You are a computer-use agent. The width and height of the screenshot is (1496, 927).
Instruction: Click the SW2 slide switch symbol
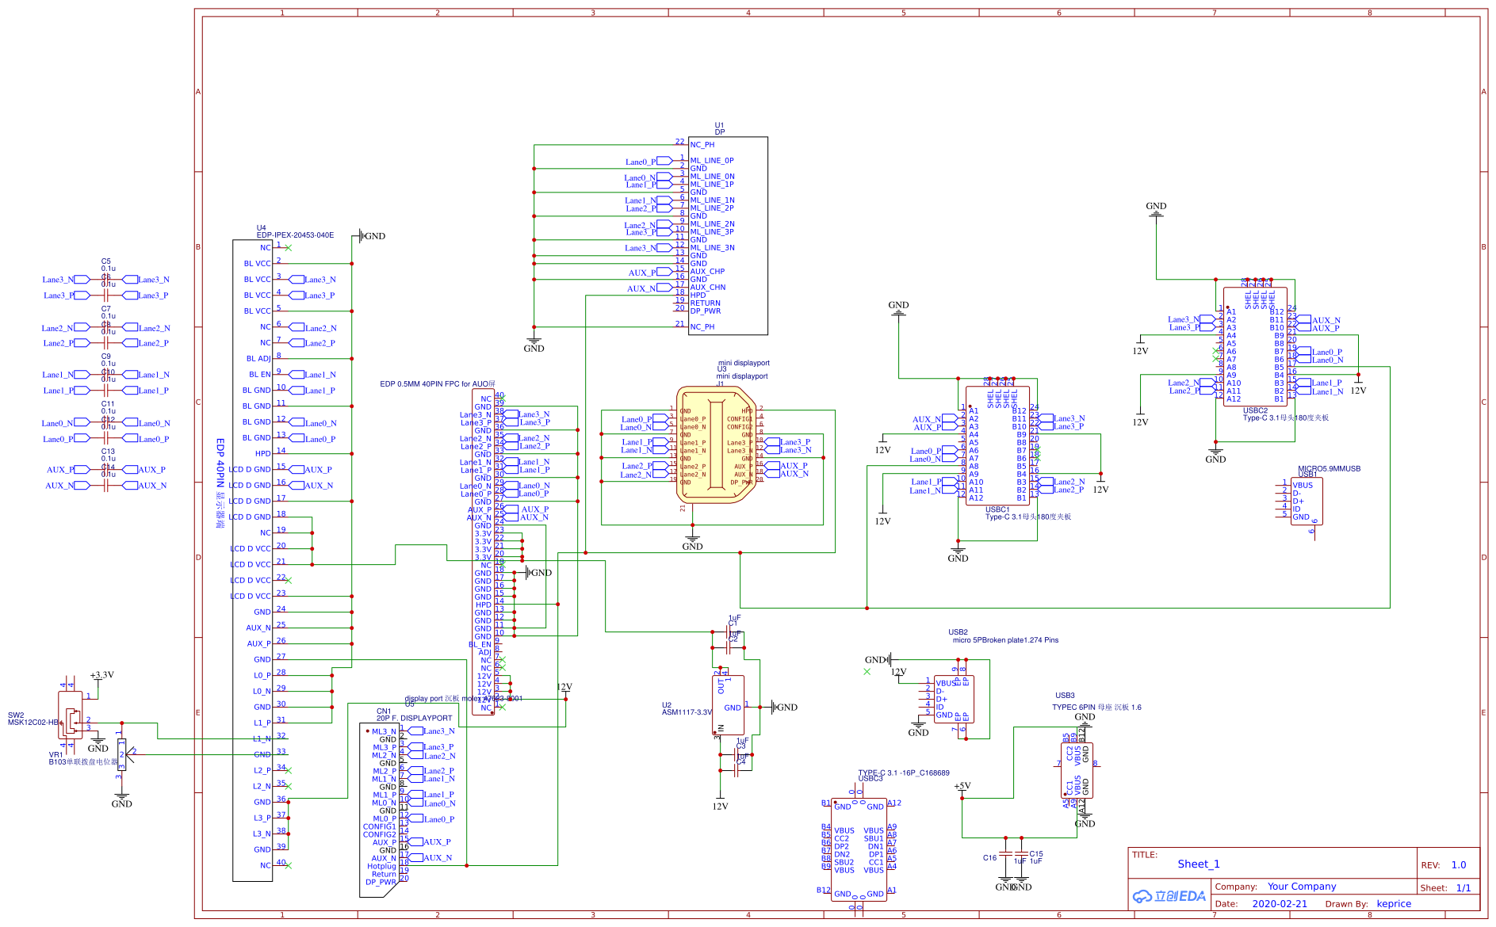point(71,715)
